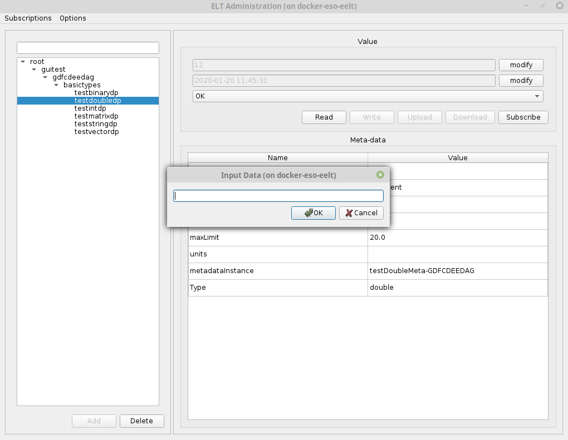Select teststringdp in the tree
The height and width of the screenshot is (440, 568).
[96, 124]
